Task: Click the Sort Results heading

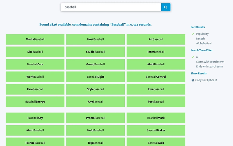Action: tap(198, 27)
